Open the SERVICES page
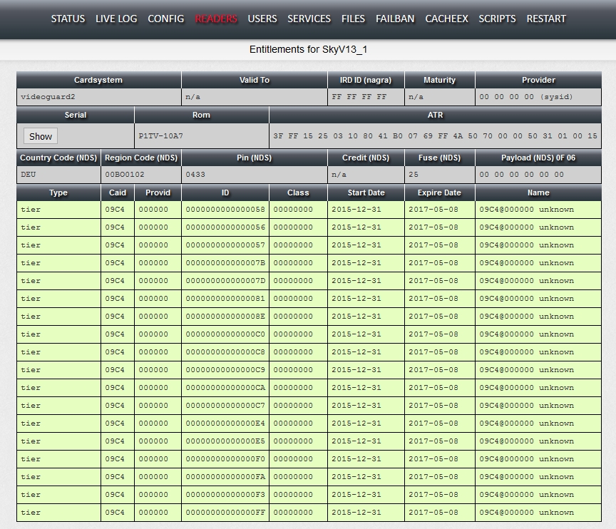 309,19
